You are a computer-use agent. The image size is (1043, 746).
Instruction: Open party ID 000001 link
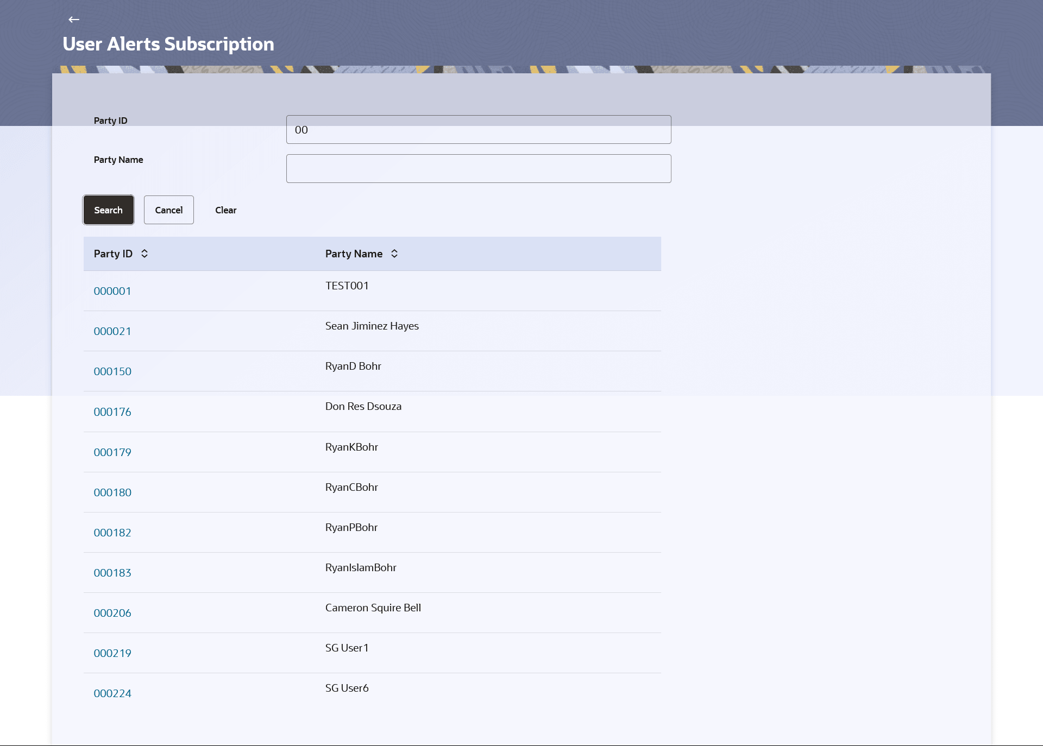pos(112,291)
